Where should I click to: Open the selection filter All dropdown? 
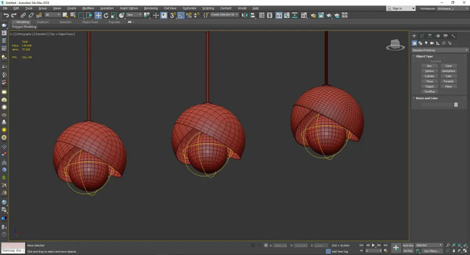[x=52, y=15]
